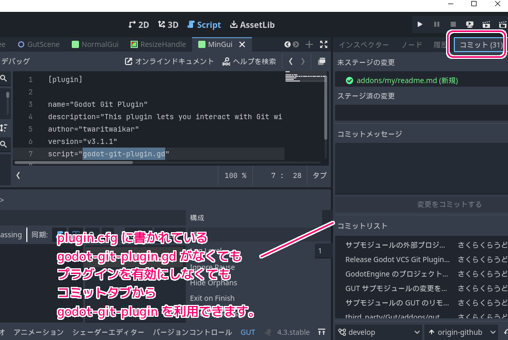Click the remote debug deploy icon
Screen dimensions: 508x340
tap(469, 24)
